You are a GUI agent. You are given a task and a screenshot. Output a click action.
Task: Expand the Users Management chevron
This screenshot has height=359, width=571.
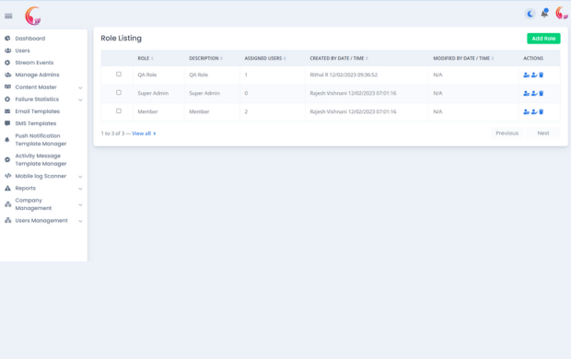(80, 221)
